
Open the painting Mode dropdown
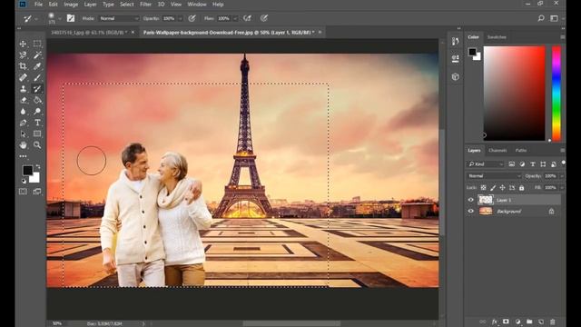[119, 18]
